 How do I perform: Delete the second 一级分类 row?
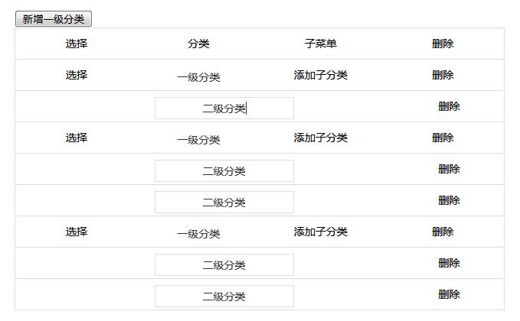pyautogui.click(x=443, y=138)
